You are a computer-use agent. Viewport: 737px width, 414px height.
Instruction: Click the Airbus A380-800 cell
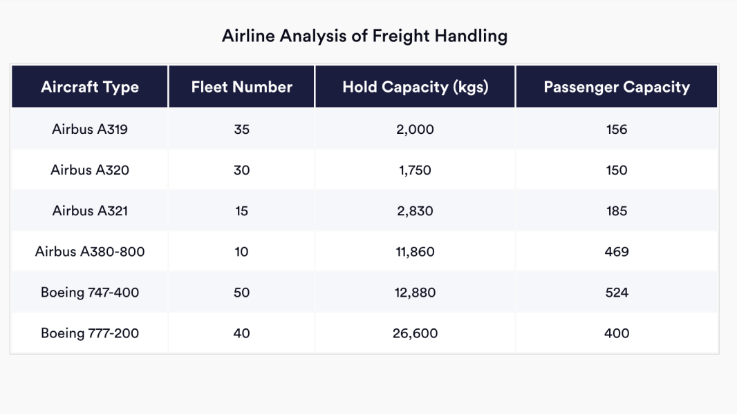90,251
